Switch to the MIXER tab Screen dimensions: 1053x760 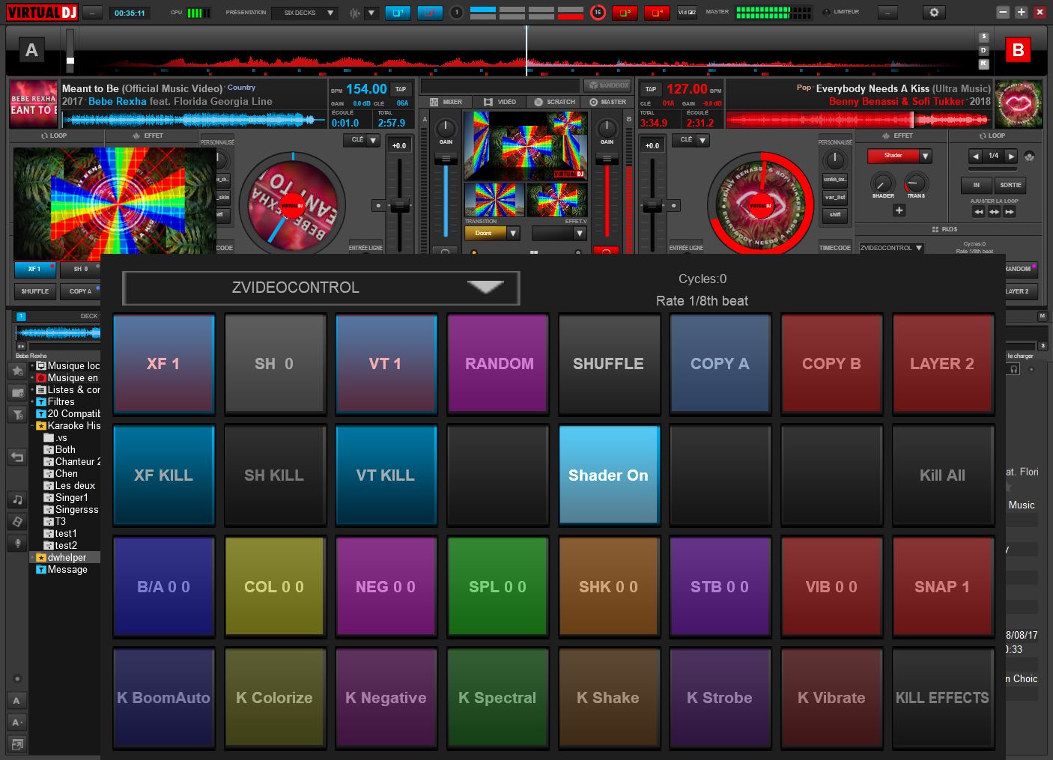tap(446, 102)
